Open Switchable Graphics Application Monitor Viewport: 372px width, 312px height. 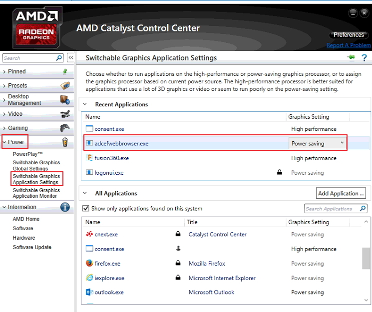tap(36, 193)
